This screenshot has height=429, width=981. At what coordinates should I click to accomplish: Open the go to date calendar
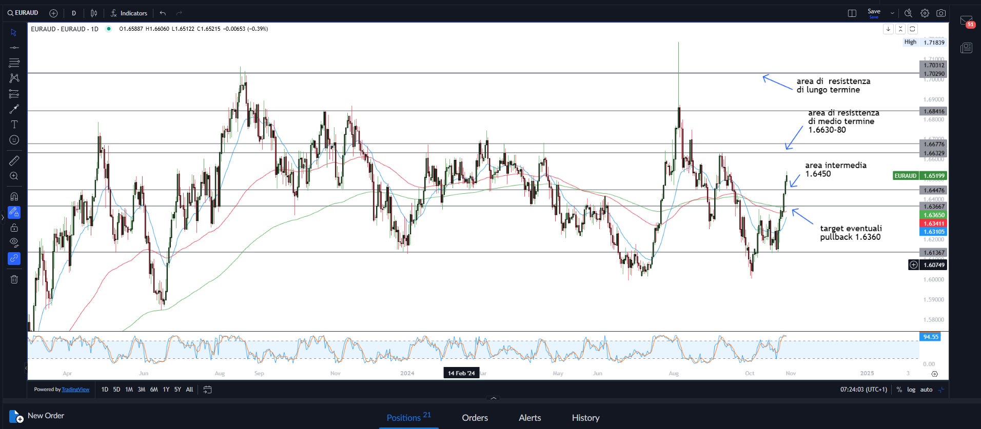(207, 390)
